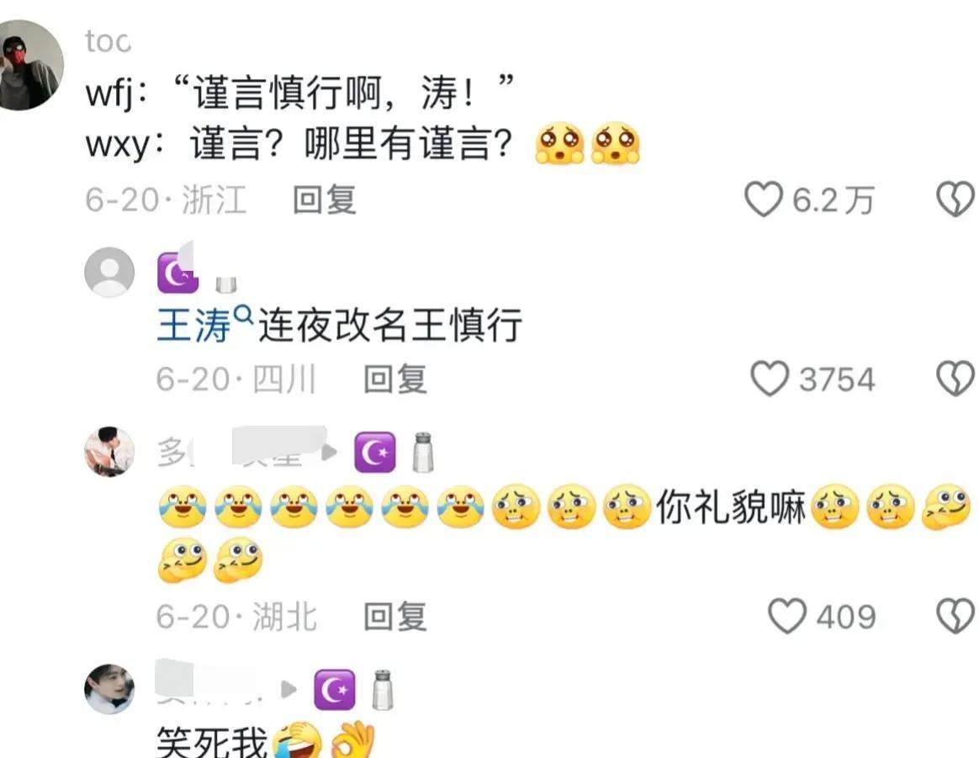Like the top comment with 6.2万 likes
The height and width of the screenshot is (758, 979).
click(x=763, y=199)
